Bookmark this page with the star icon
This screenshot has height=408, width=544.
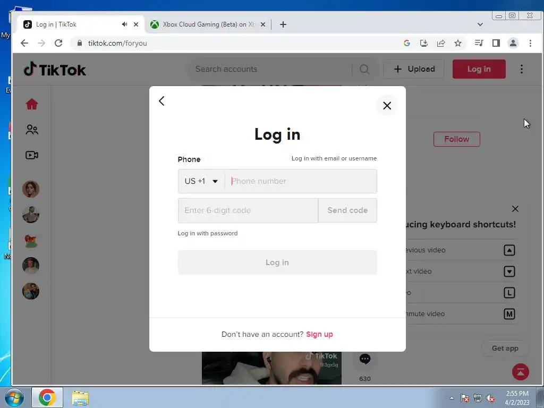(x=458, y=43)
